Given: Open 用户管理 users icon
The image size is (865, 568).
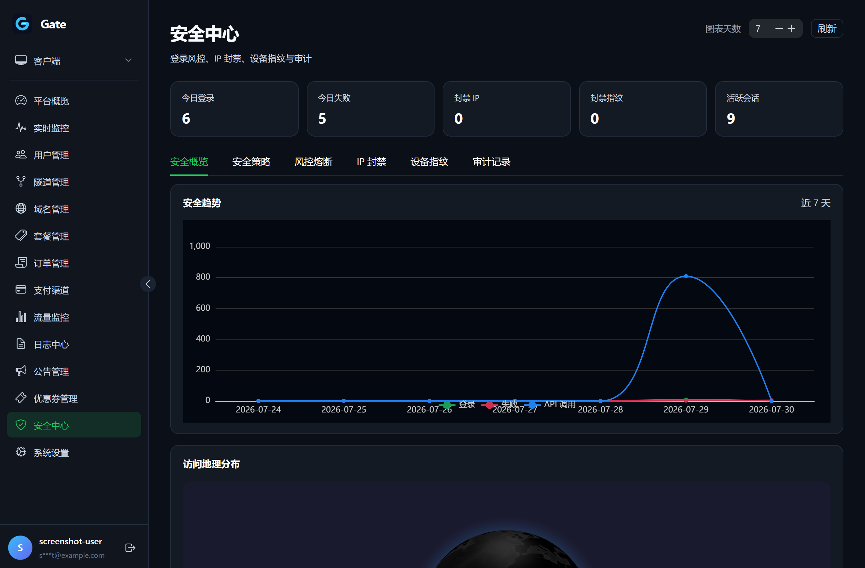Looking at the screenshot, I should pyautogui.click(x=21, y=155).
